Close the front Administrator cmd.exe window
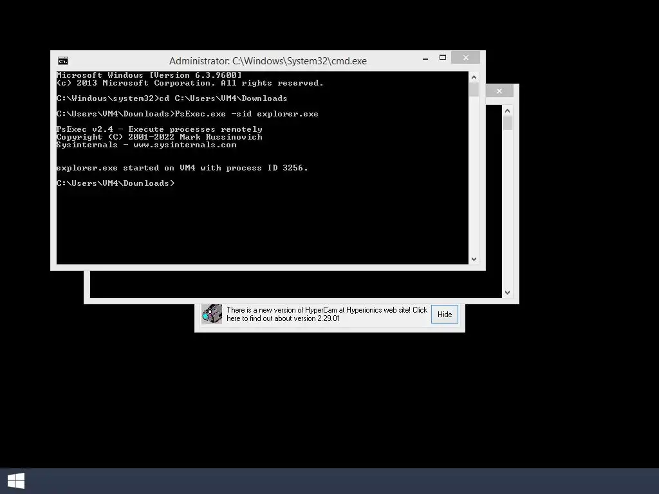659x494 pixels. click(x=466, y=57)
